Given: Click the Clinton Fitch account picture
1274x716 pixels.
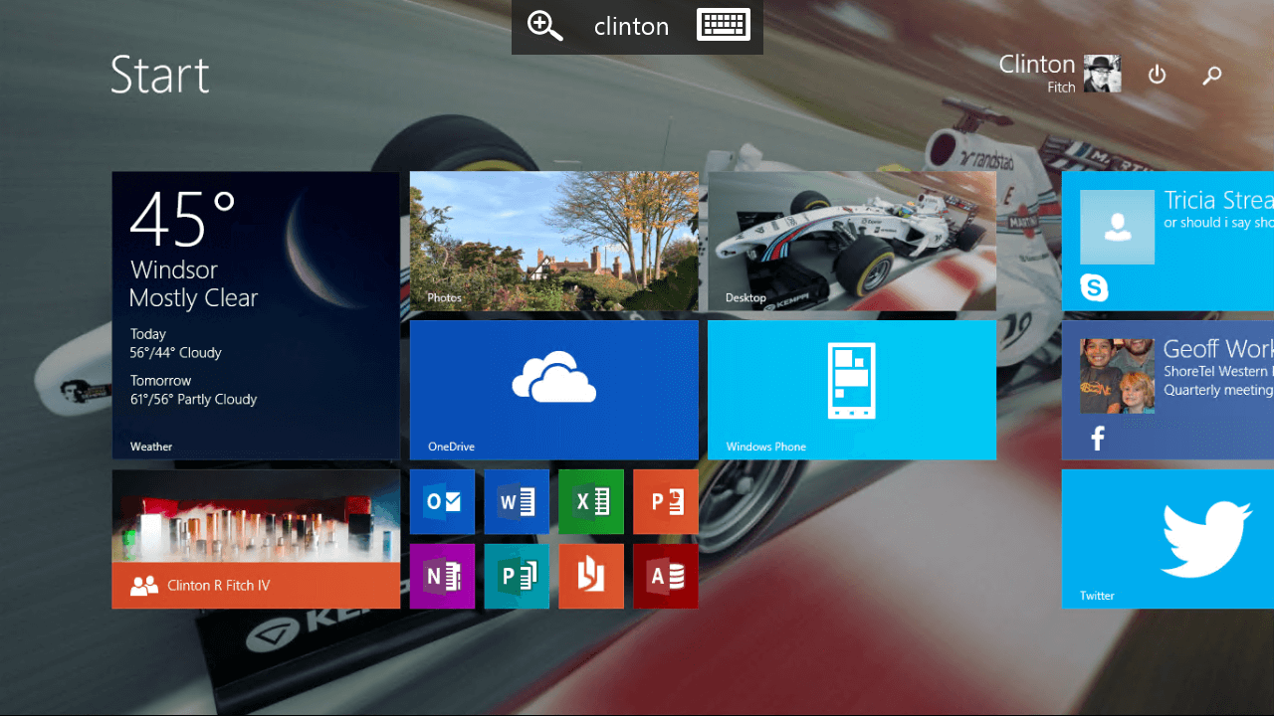Looking at the screenshot, I should point(1103,74).
